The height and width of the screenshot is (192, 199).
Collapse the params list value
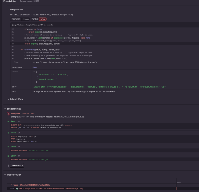34,72
